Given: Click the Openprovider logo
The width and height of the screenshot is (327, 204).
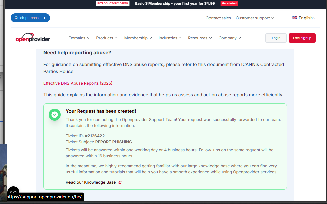Looking at the screenshot, I should click(x=33, y=38).
